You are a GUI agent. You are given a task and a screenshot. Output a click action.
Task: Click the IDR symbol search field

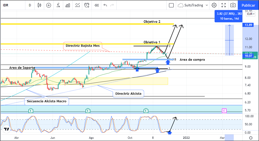click(x=11, y=5)
